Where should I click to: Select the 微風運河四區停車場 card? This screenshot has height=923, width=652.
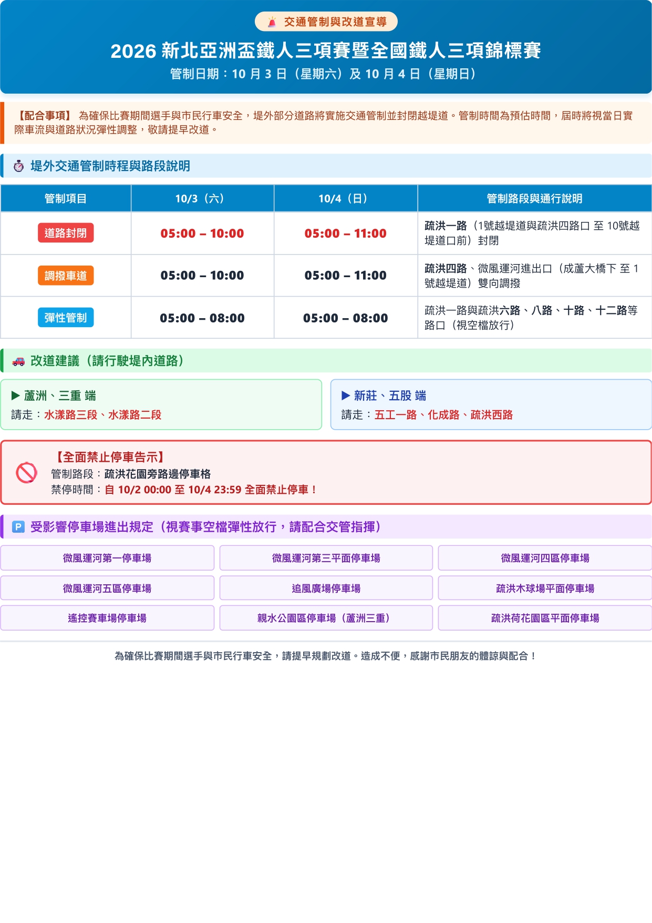(545, 558)
